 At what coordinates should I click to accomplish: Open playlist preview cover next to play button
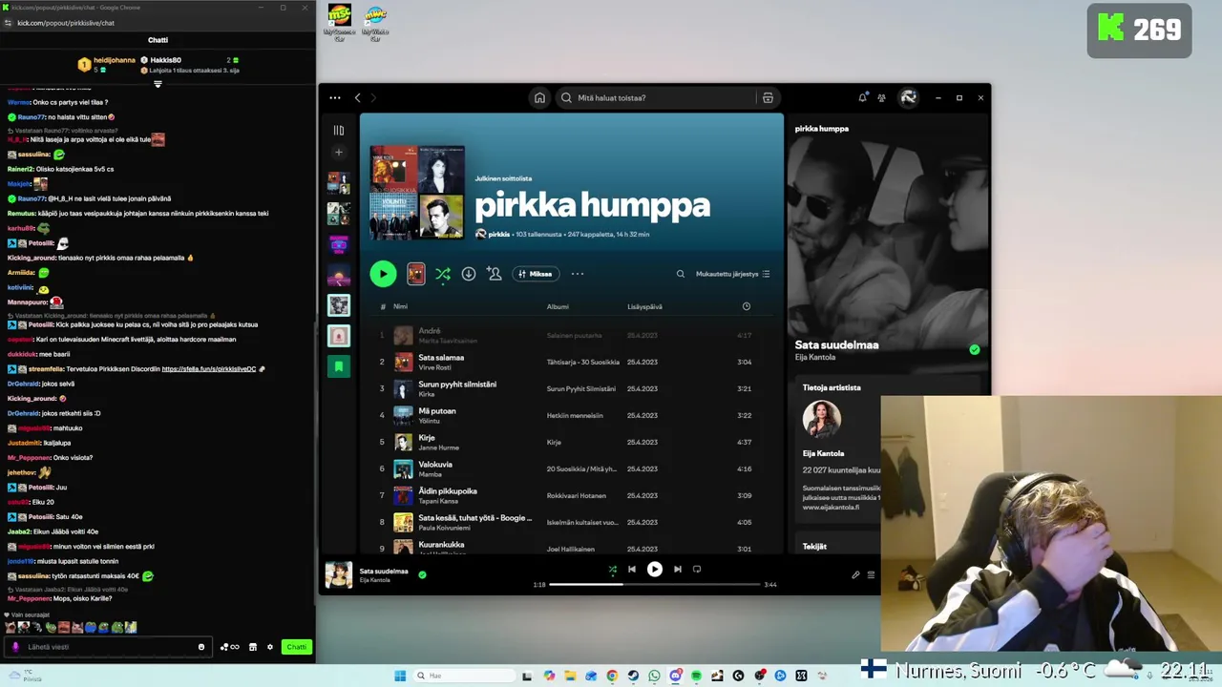[x=416, y=274]
